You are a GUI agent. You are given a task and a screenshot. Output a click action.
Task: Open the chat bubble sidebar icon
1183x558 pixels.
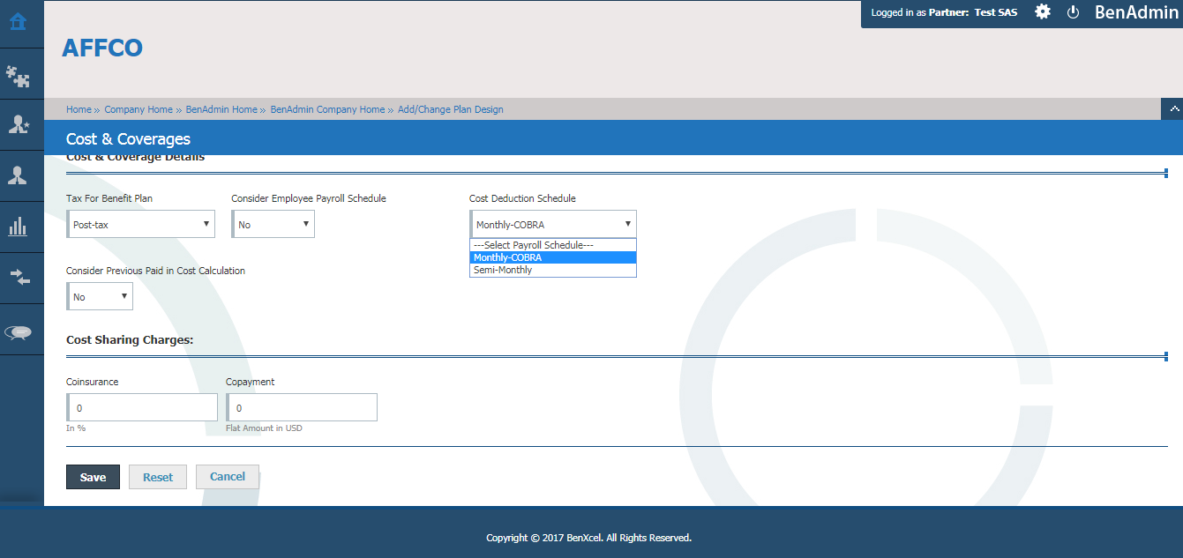[x=19, y=331]
